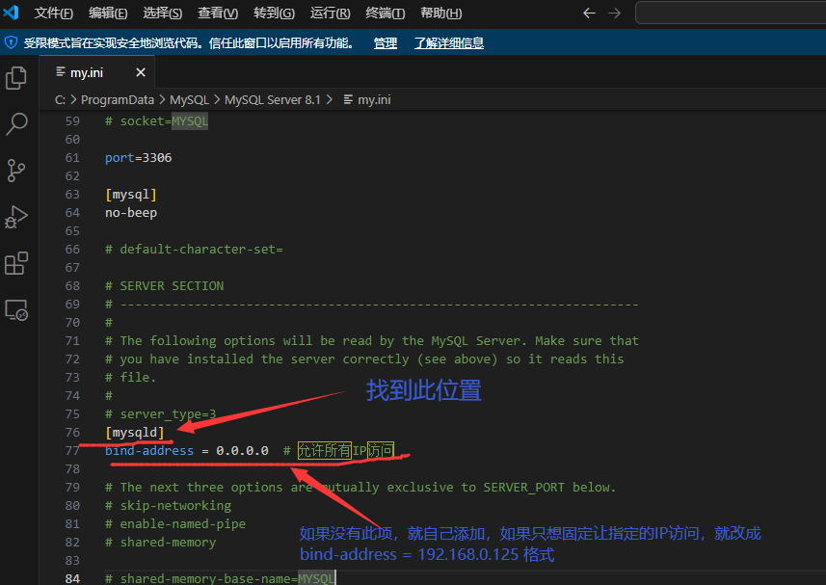Click the # file. comment on line 73

coord(131,378)
